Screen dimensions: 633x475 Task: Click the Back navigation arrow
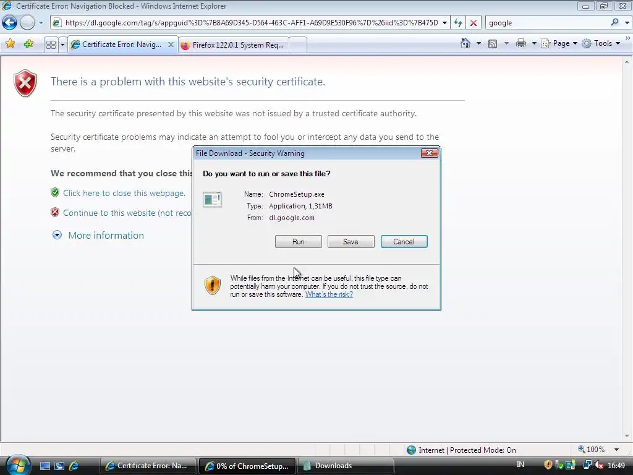pyautogui.click(x=9, y=23)
